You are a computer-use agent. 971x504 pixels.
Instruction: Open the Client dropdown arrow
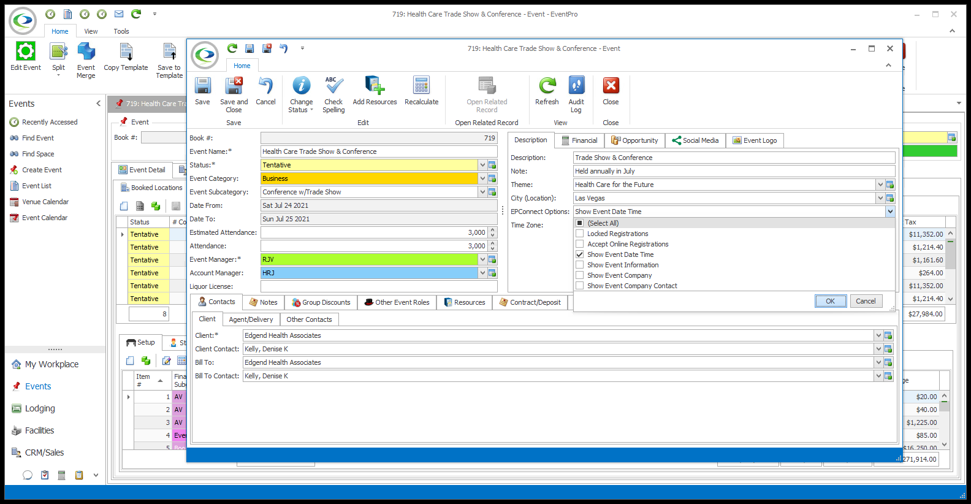(878, 335)
